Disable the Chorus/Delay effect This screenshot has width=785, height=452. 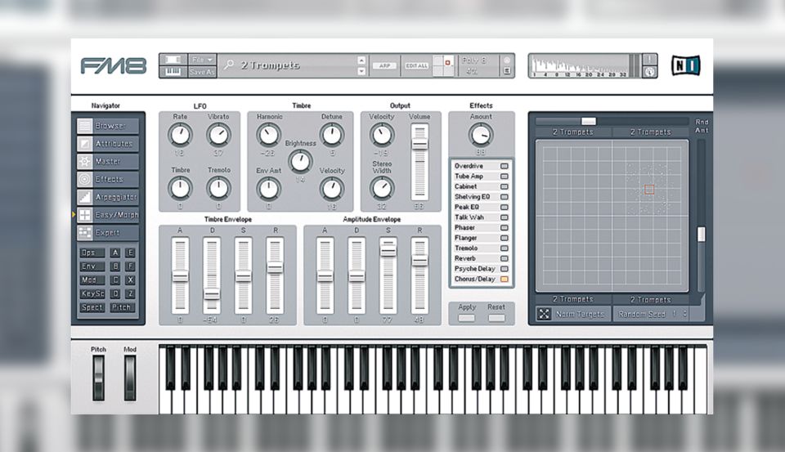pos(504,280)
